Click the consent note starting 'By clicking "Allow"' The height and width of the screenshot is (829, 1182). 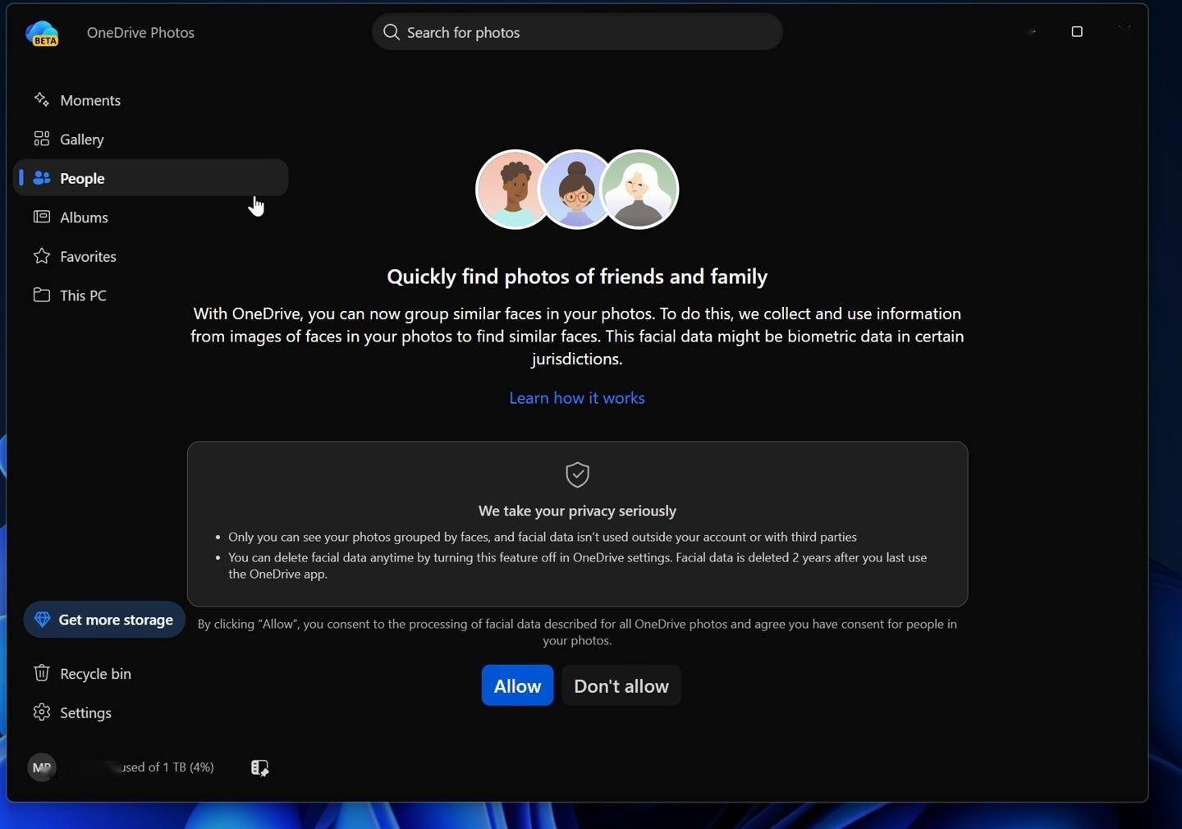tap(577, 632)
